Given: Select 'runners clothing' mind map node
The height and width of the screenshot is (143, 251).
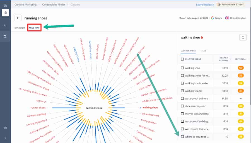Looking at the screenshot, I should [37, 115].
